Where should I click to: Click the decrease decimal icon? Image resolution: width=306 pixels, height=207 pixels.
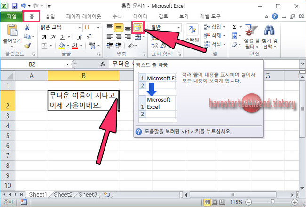tap(163, 46)
